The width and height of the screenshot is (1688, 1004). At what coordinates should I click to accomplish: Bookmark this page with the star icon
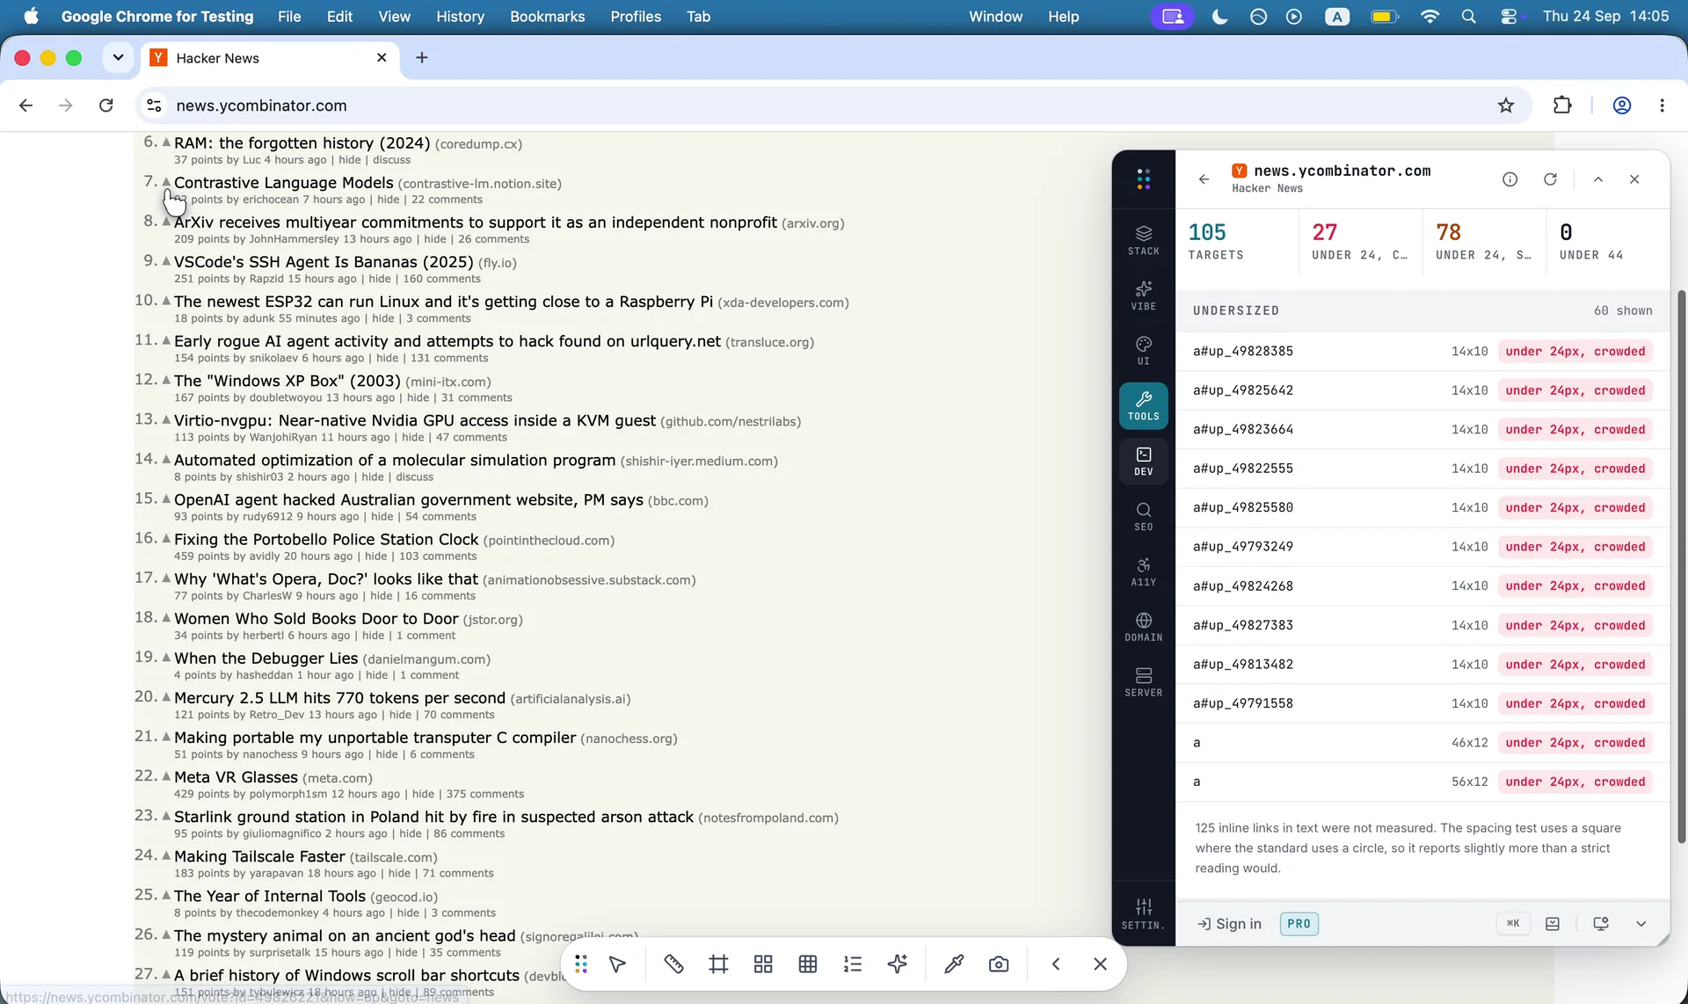(x=1506, y=105)
